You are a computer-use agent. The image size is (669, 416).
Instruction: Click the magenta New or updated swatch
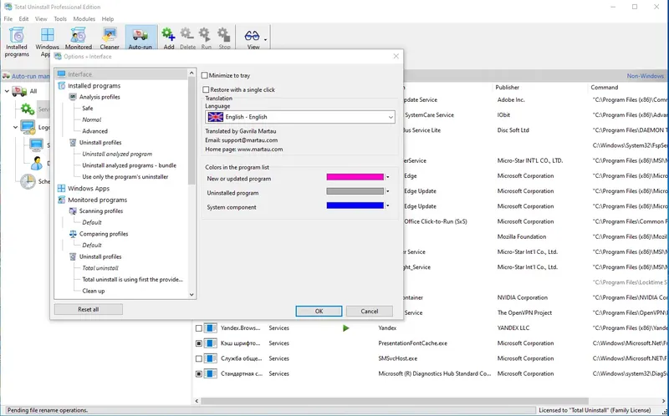coord(355,177)
